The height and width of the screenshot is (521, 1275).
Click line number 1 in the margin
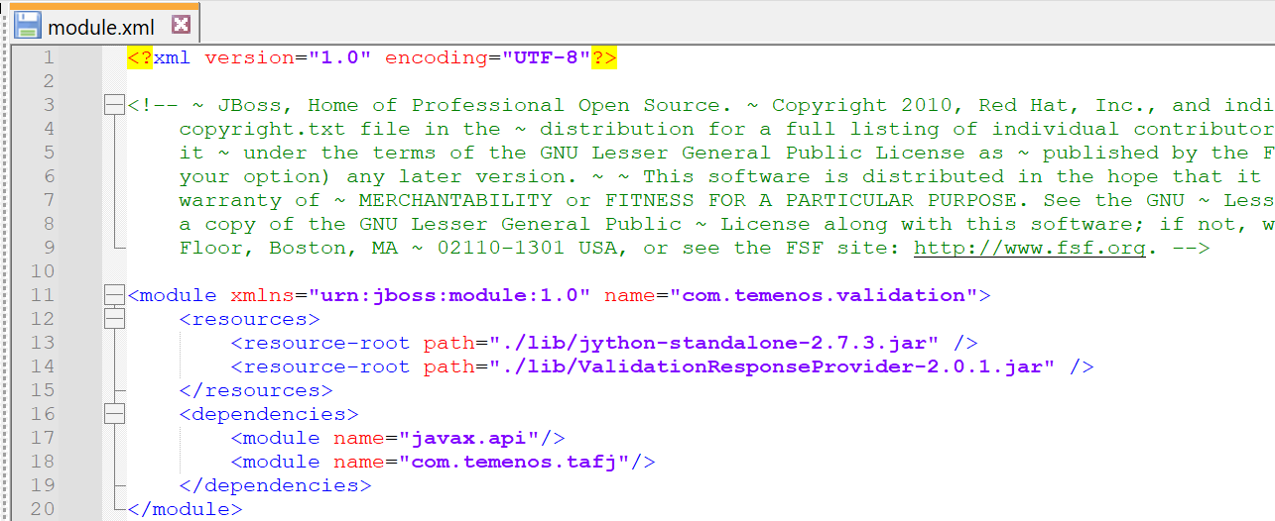coord(49,57)
